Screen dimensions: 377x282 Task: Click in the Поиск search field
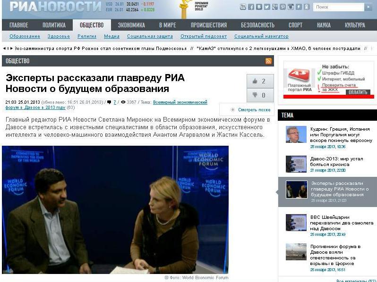click(x=339, y=7)
